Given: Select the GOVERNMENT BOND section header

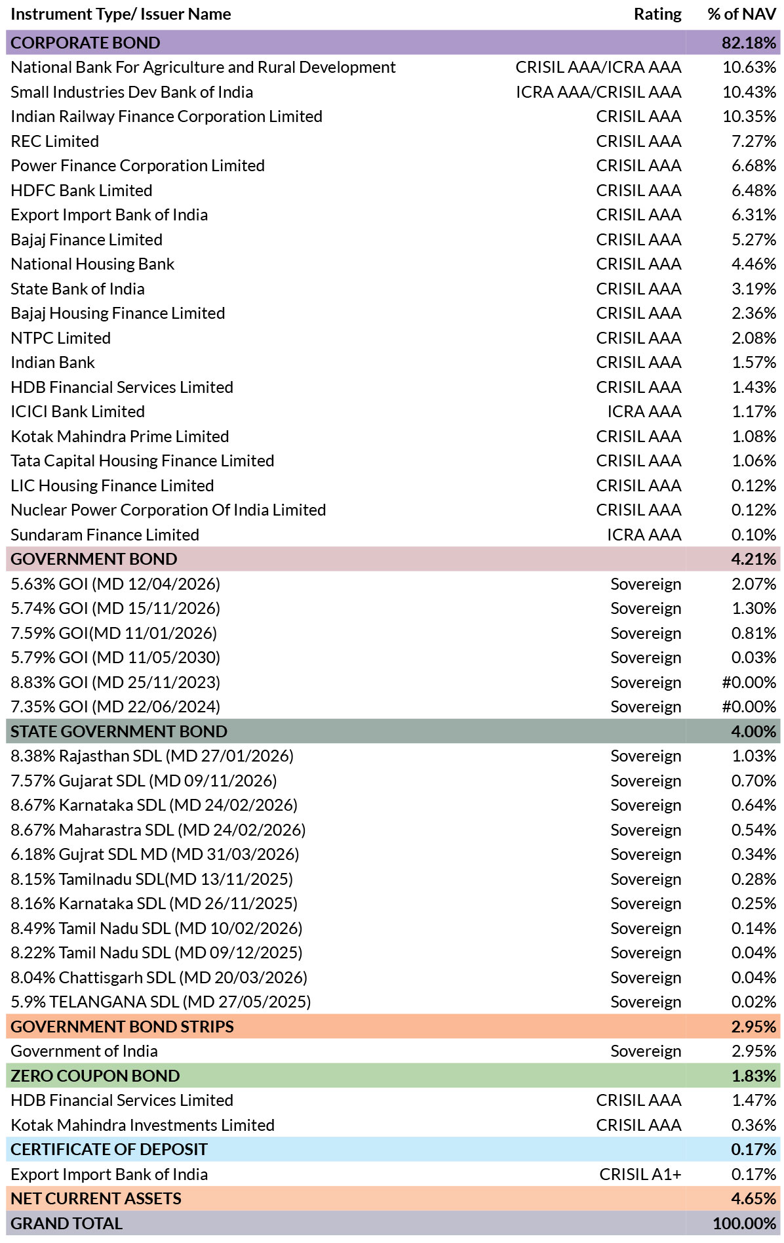Looking at the screenshot, I should point(393,559).
